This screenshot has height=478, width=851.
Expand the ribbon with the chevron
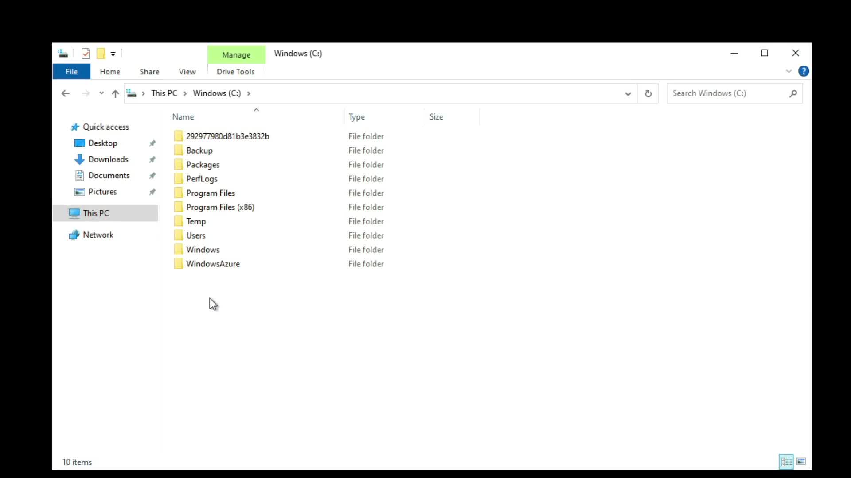789,71
